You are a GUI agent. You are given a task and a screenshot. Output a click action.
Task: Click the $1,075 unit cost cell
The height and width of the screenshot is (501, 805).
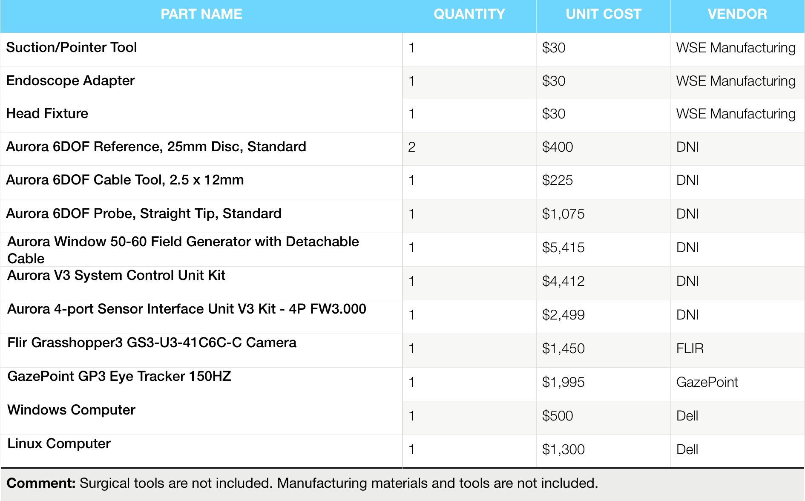pos(563,214)
